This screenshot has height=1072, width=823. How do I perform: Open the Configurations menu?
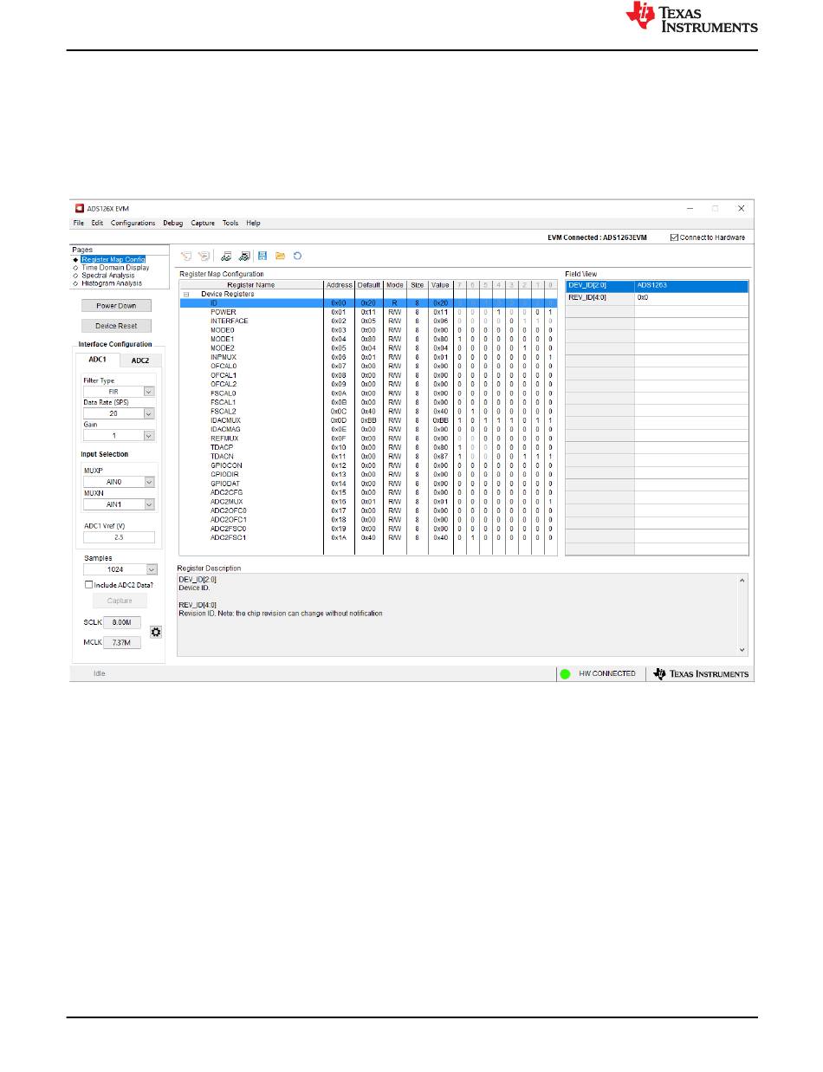pyautogui.click(x=133, y=223)
